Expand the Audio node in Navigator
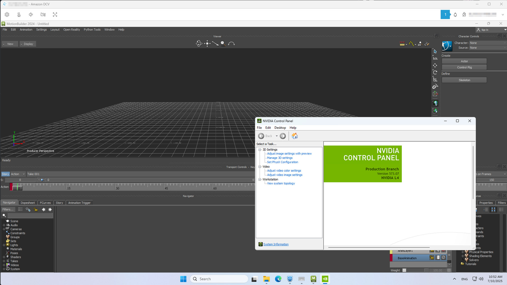Screen dimensions: 507x285 tap(4, 225)
